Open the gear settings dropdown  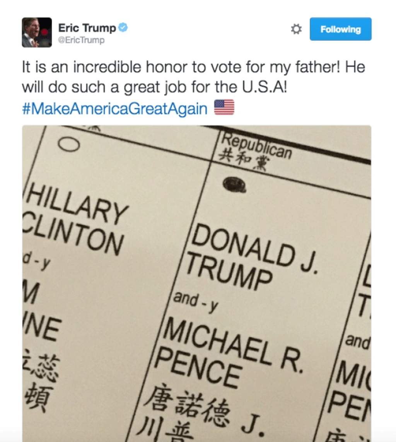(x=296, y=29)
